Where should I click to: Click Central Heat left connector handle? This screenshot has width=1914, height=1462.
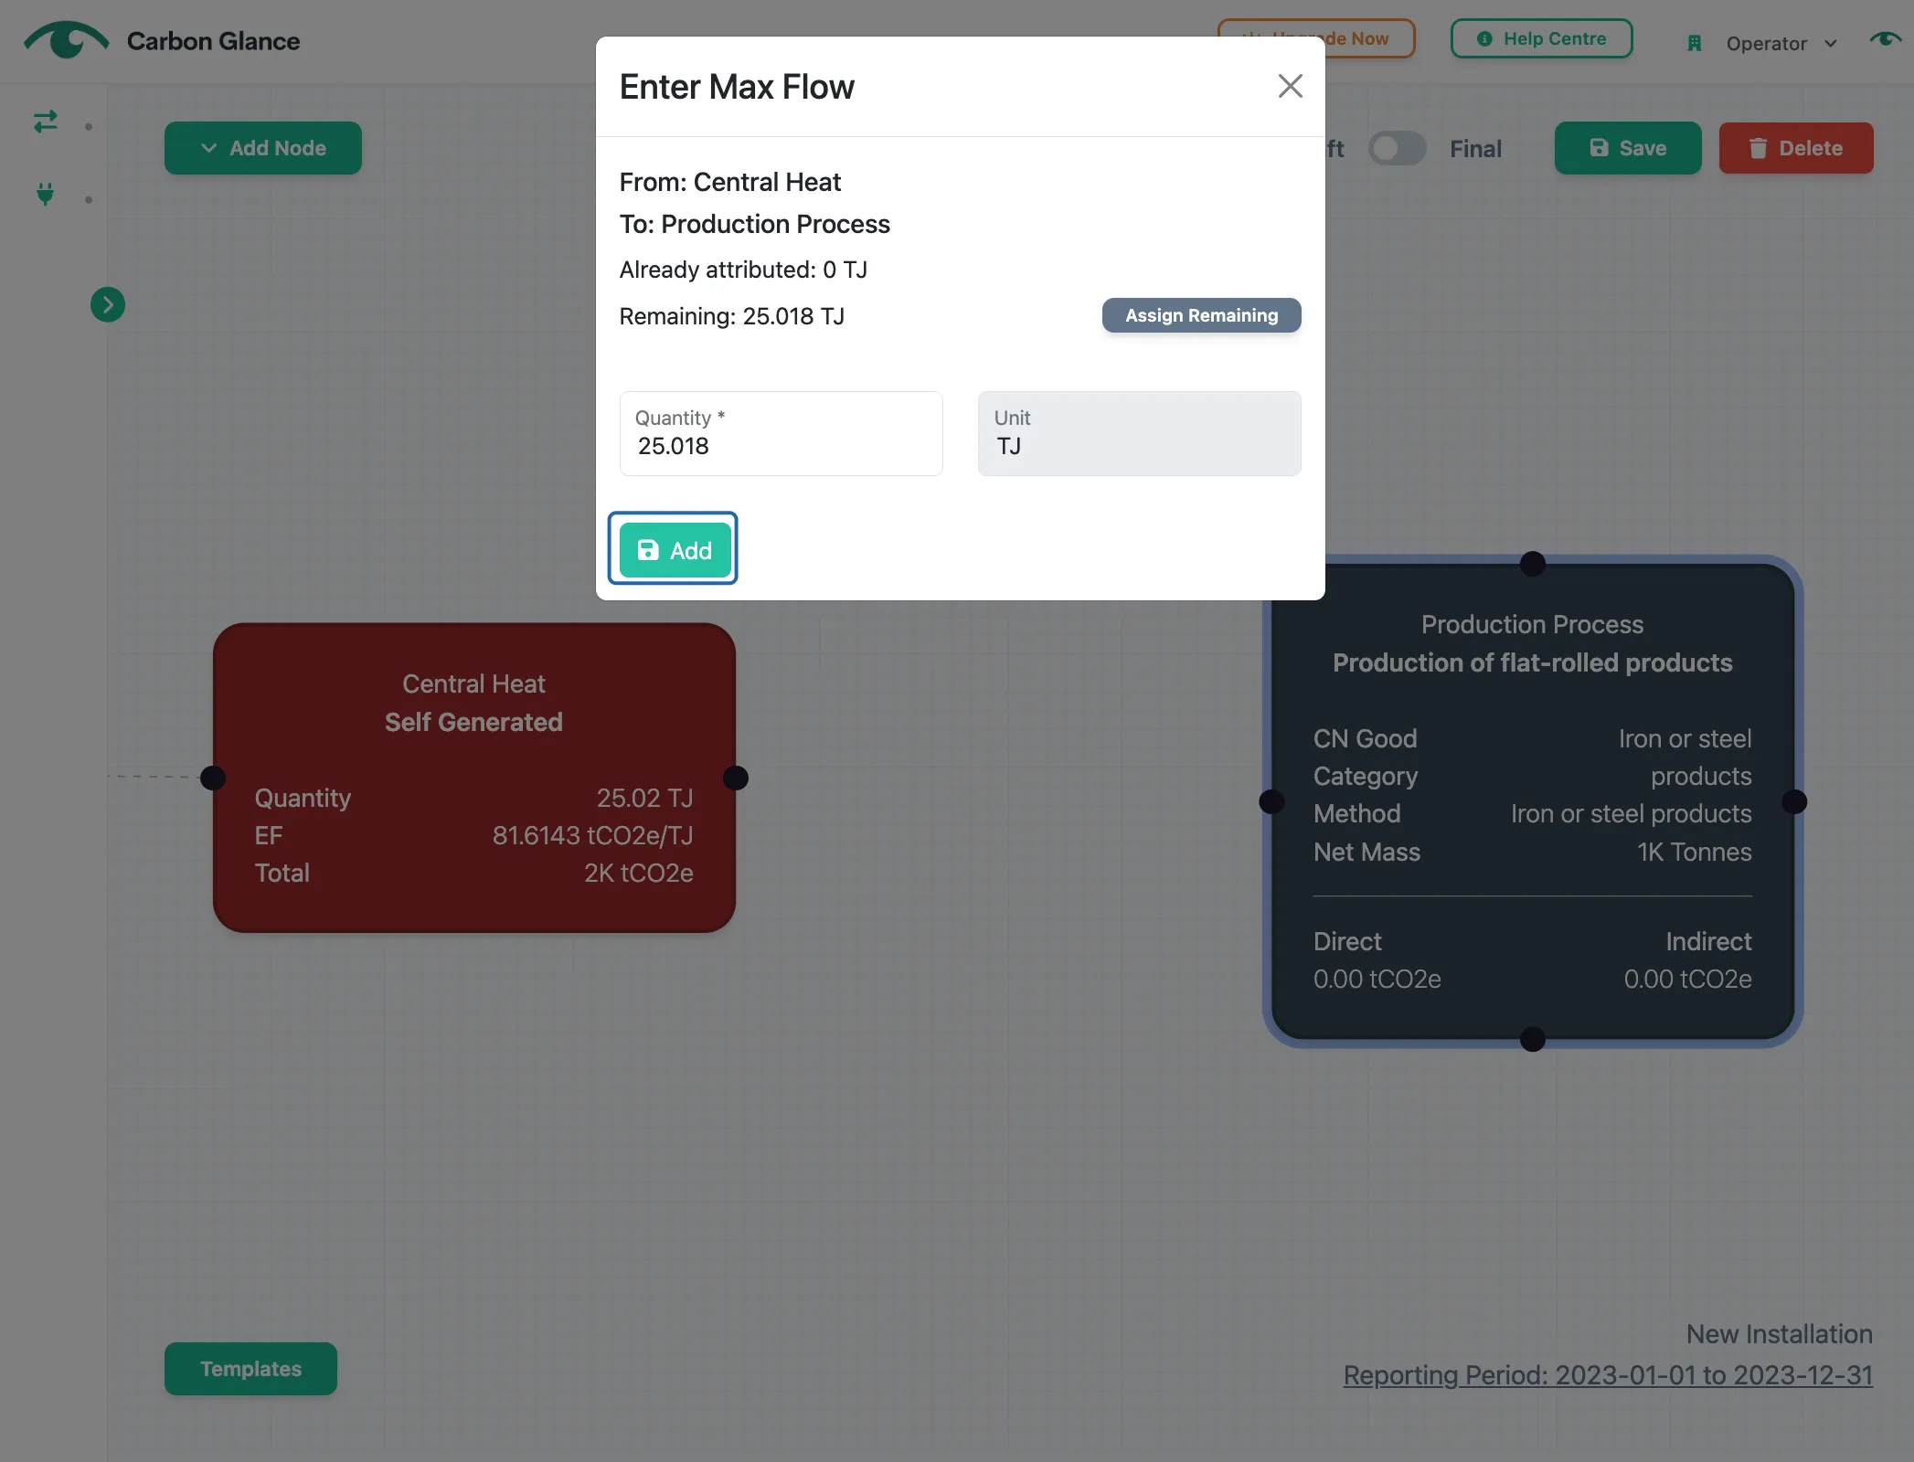213,778
